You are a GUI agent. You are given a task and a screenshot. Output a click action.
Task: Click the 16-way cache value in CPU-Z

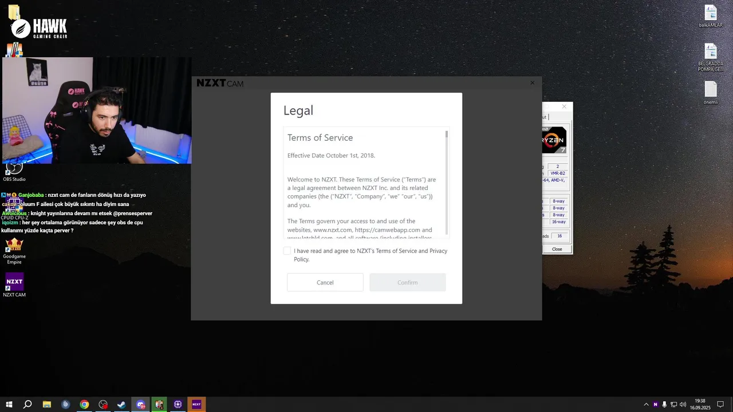[558, 222]
